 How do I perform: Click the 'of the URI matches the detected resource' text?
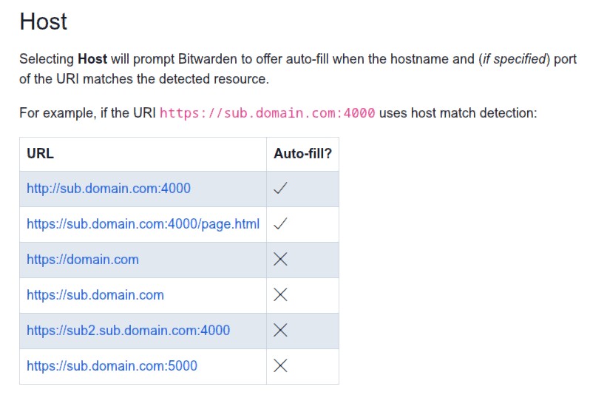click(x=144, y=79)
